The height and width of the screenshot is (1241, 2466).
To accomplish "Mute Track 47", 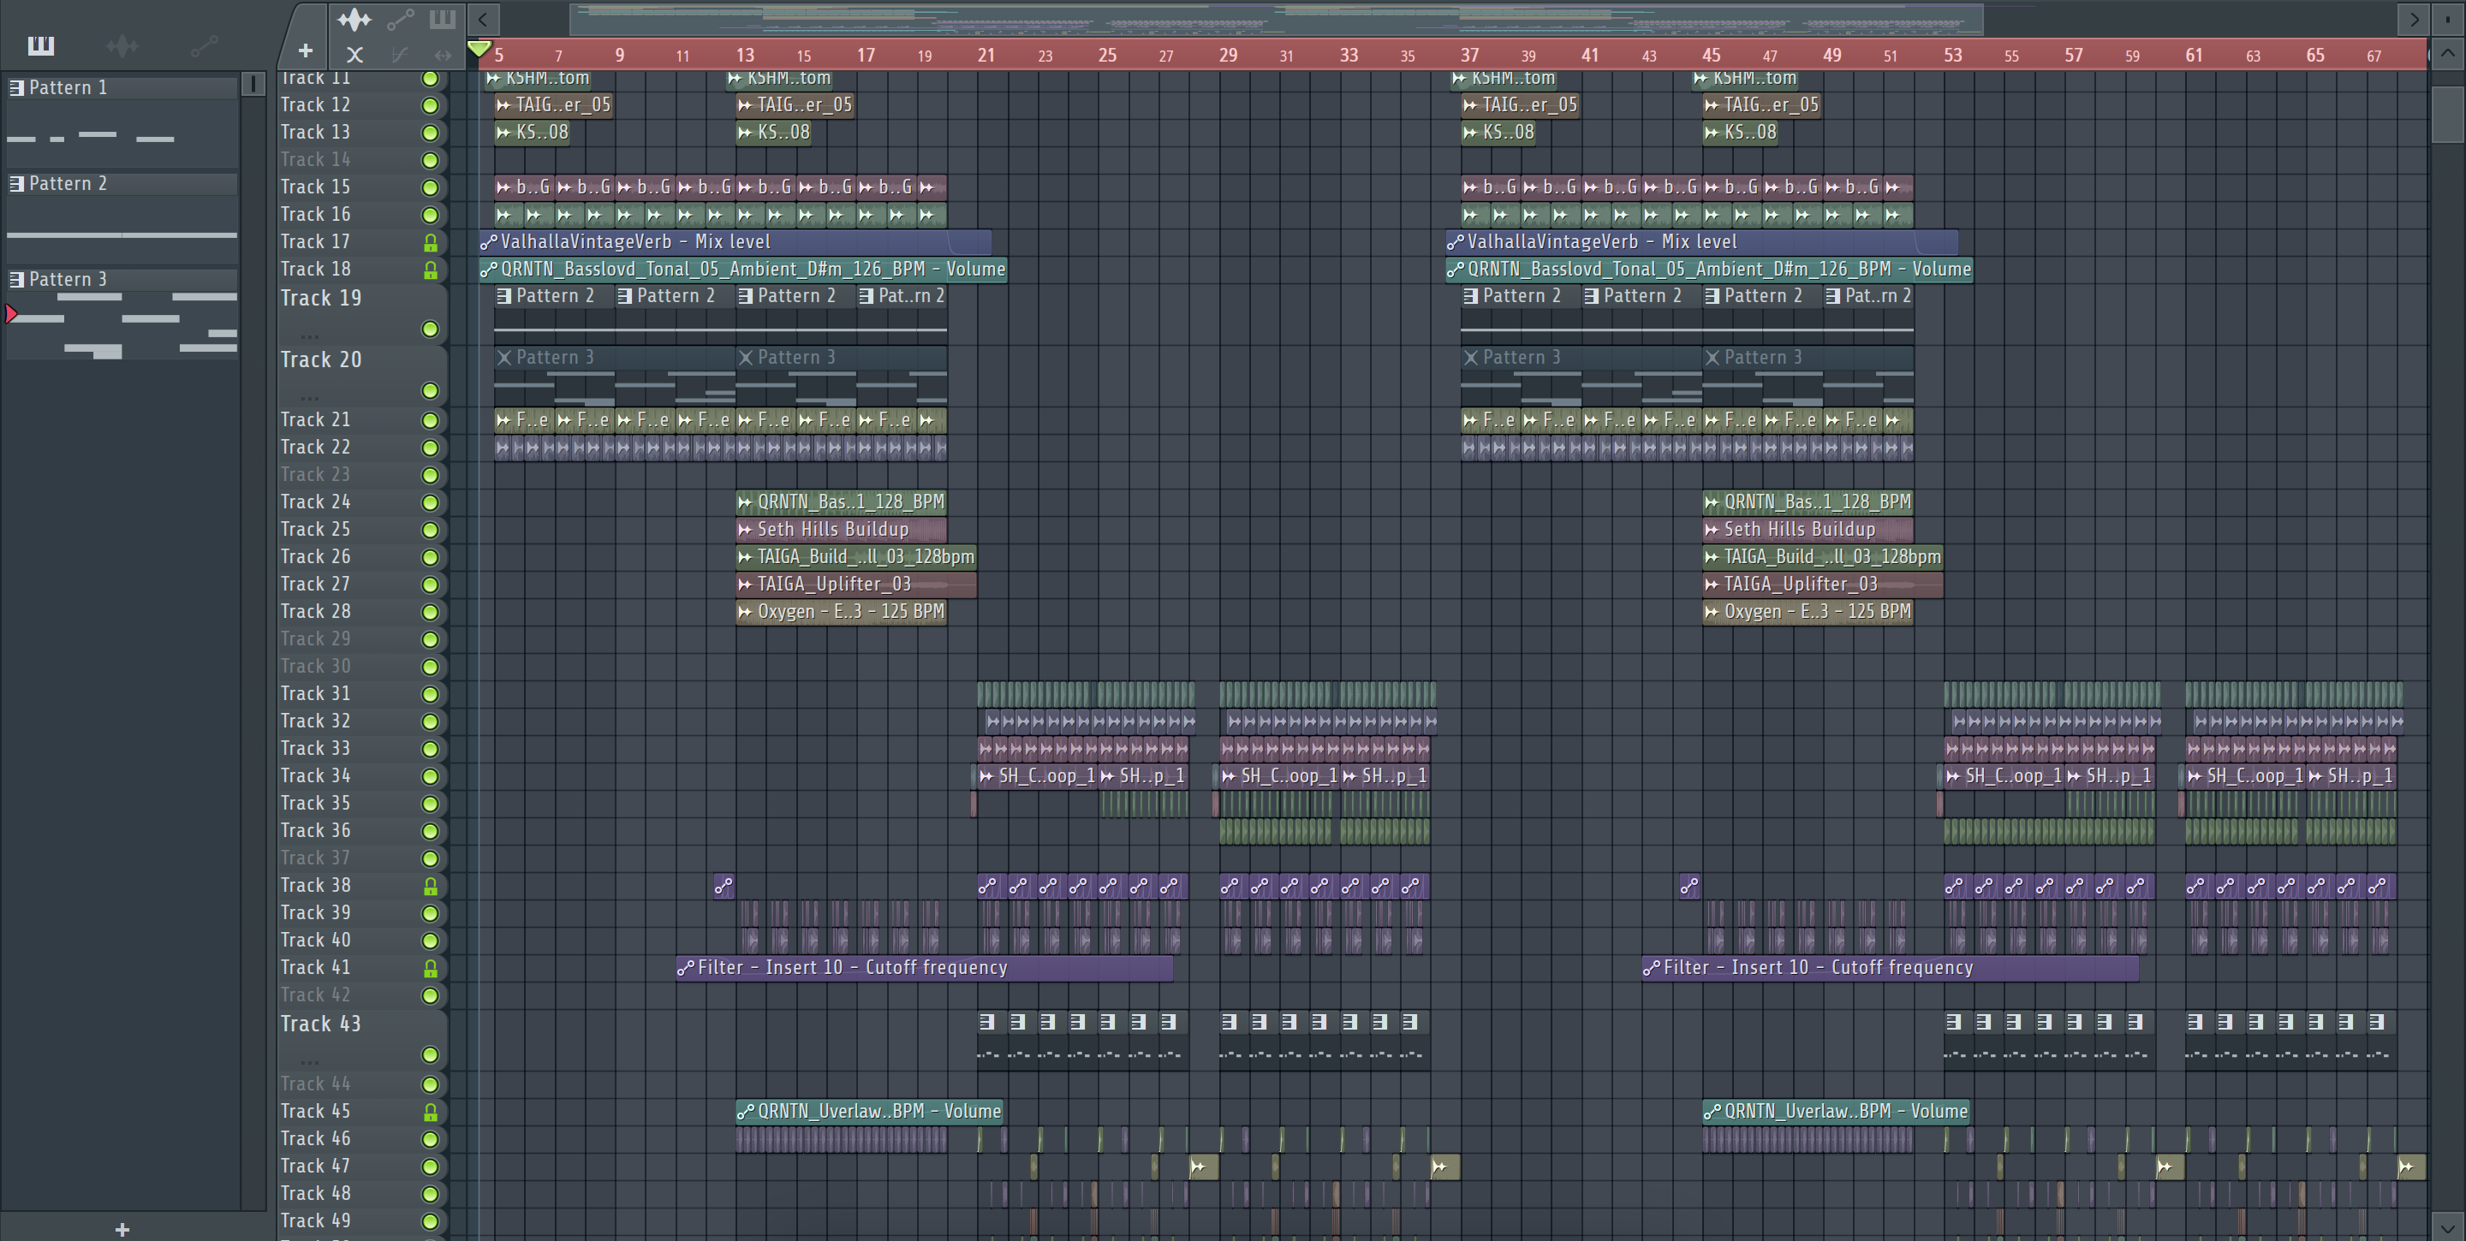I will point(431,1167).
